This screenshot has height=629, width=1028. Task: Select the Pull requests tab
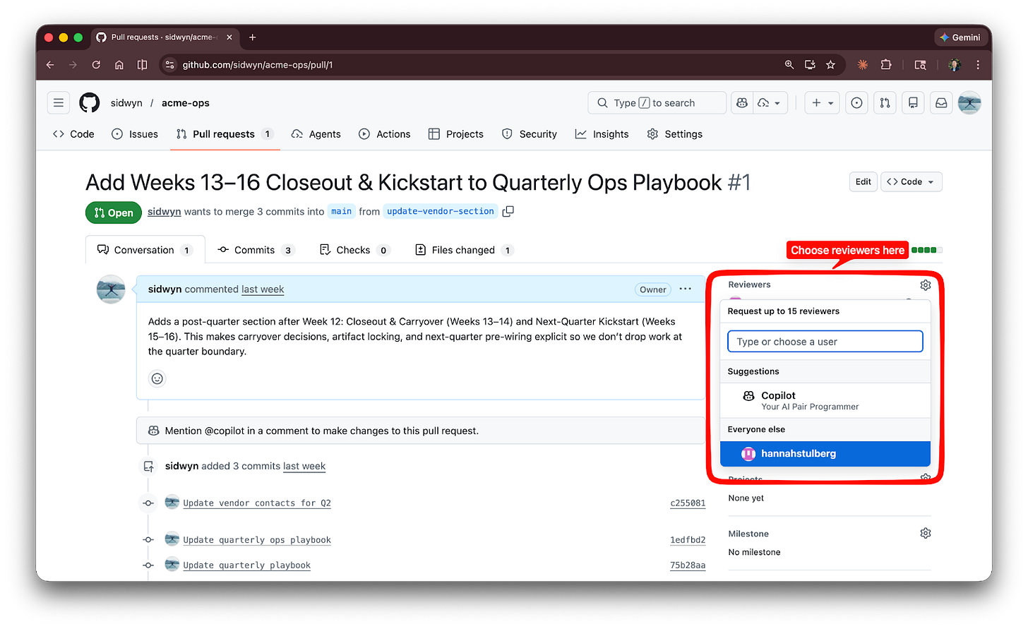(225, 134)
